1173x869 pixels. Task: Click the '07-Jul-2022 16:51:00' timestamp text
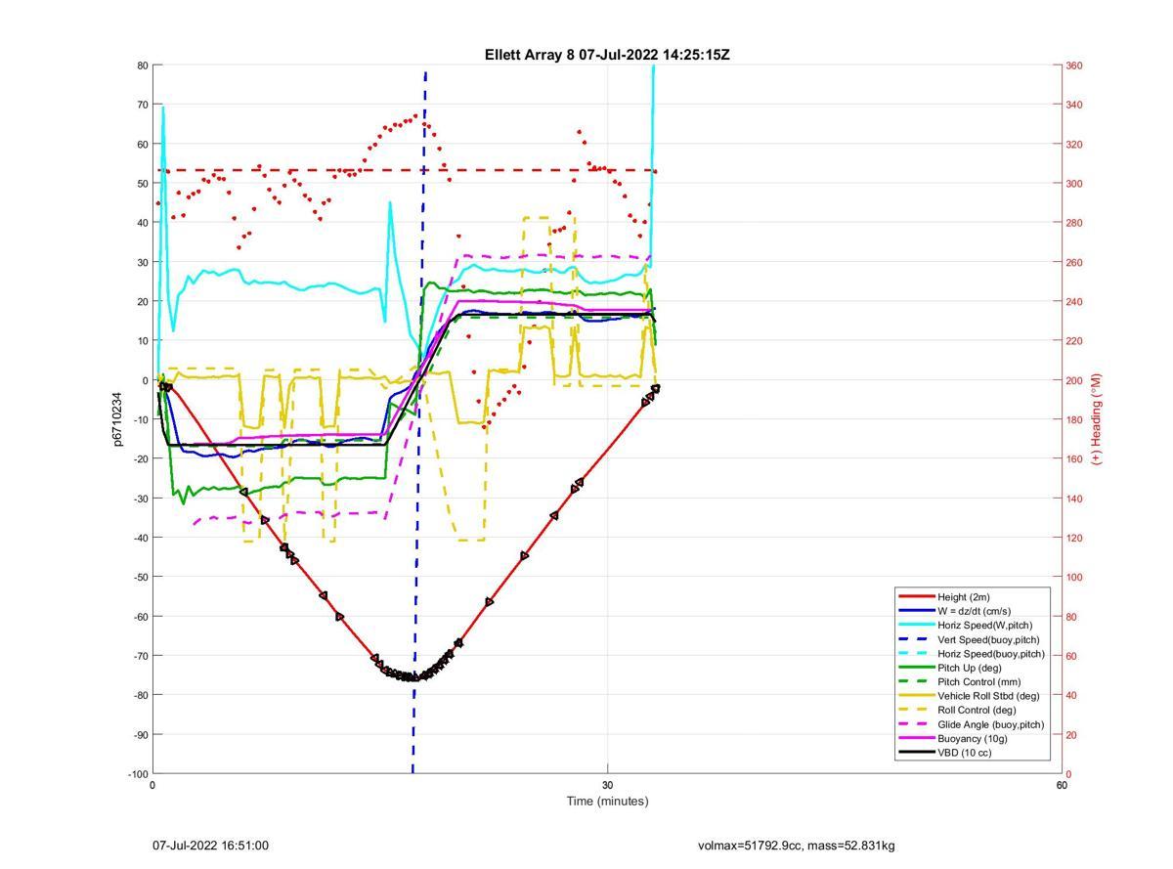pos(211,846)
